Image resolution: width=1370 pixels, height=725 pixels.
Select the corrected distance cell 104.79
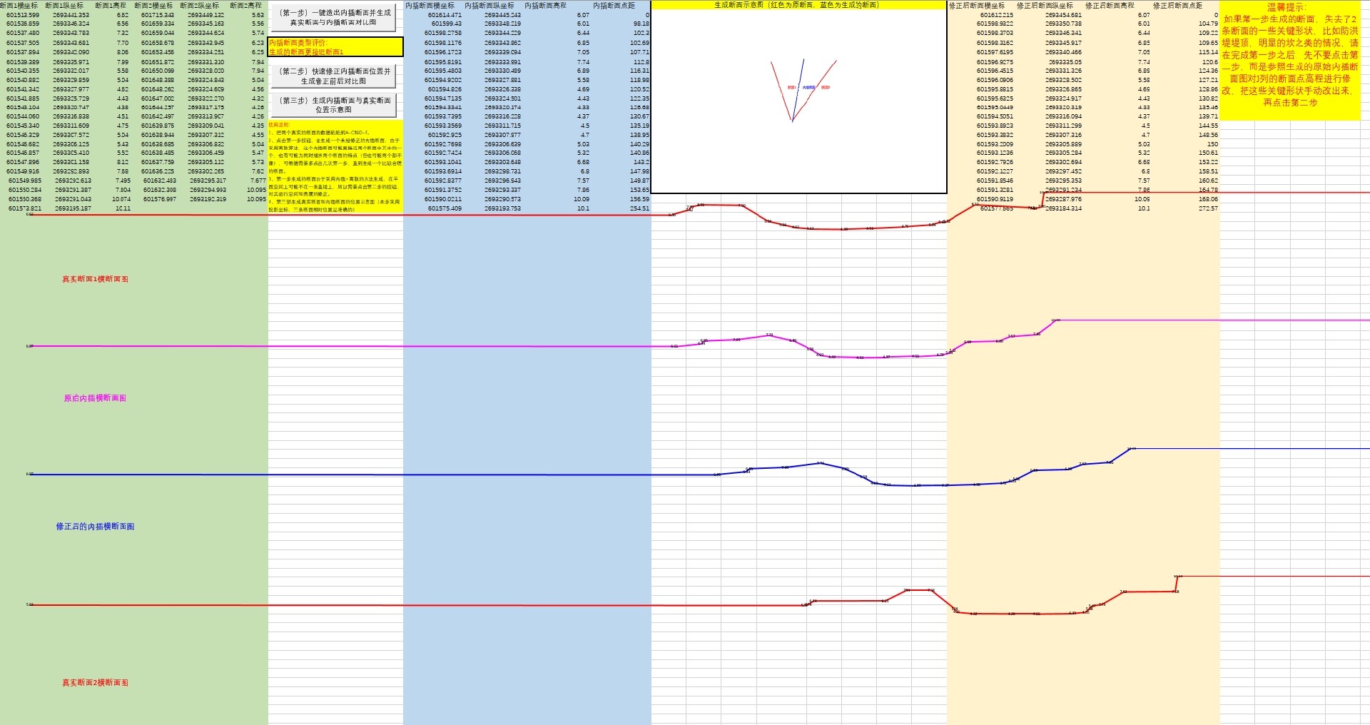1208,24
